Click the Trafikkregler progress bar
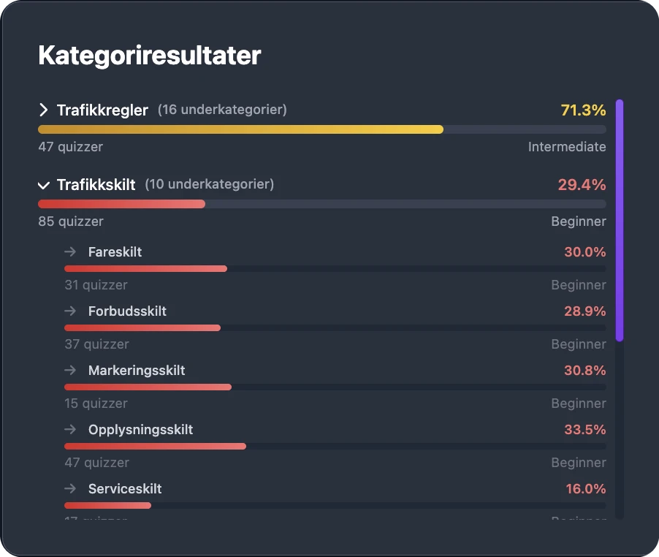The image size is (659, 557). [x=321, y=129]
